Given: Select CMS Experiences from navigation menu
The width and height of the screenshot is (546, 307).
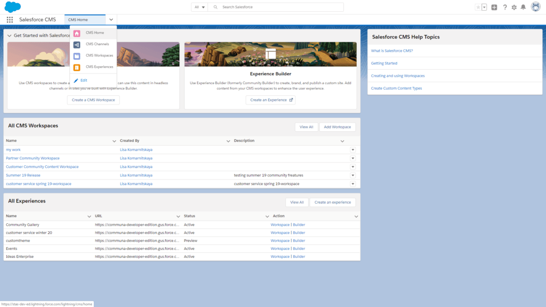Looking at the screenshot, I should click(x=93, y=67).
